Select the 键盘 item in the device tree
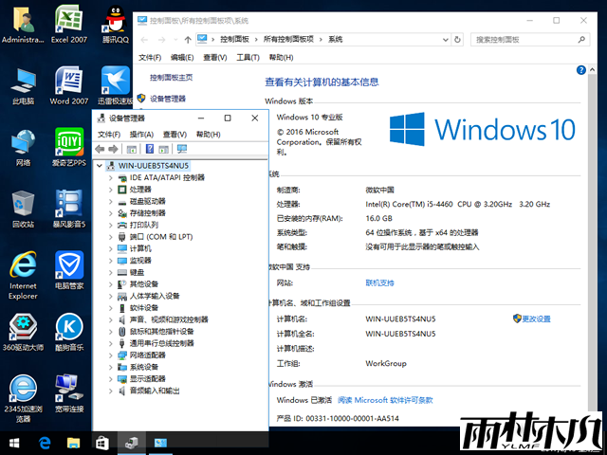This screenshot has height=455, width=607. 137,272
